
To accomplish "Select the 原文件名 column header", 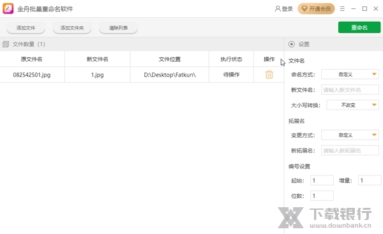I will pos(32,59).
